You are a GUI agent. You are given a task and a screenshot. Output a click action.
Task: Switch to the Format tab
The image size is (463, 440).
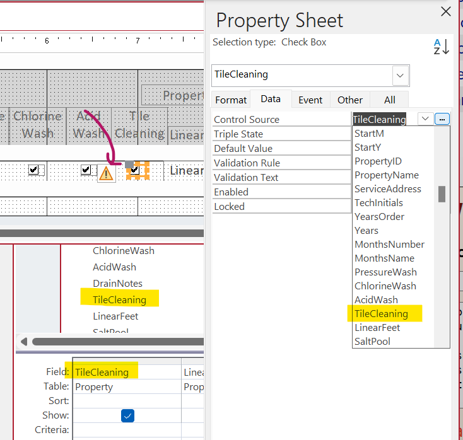(x=231, y=100)
